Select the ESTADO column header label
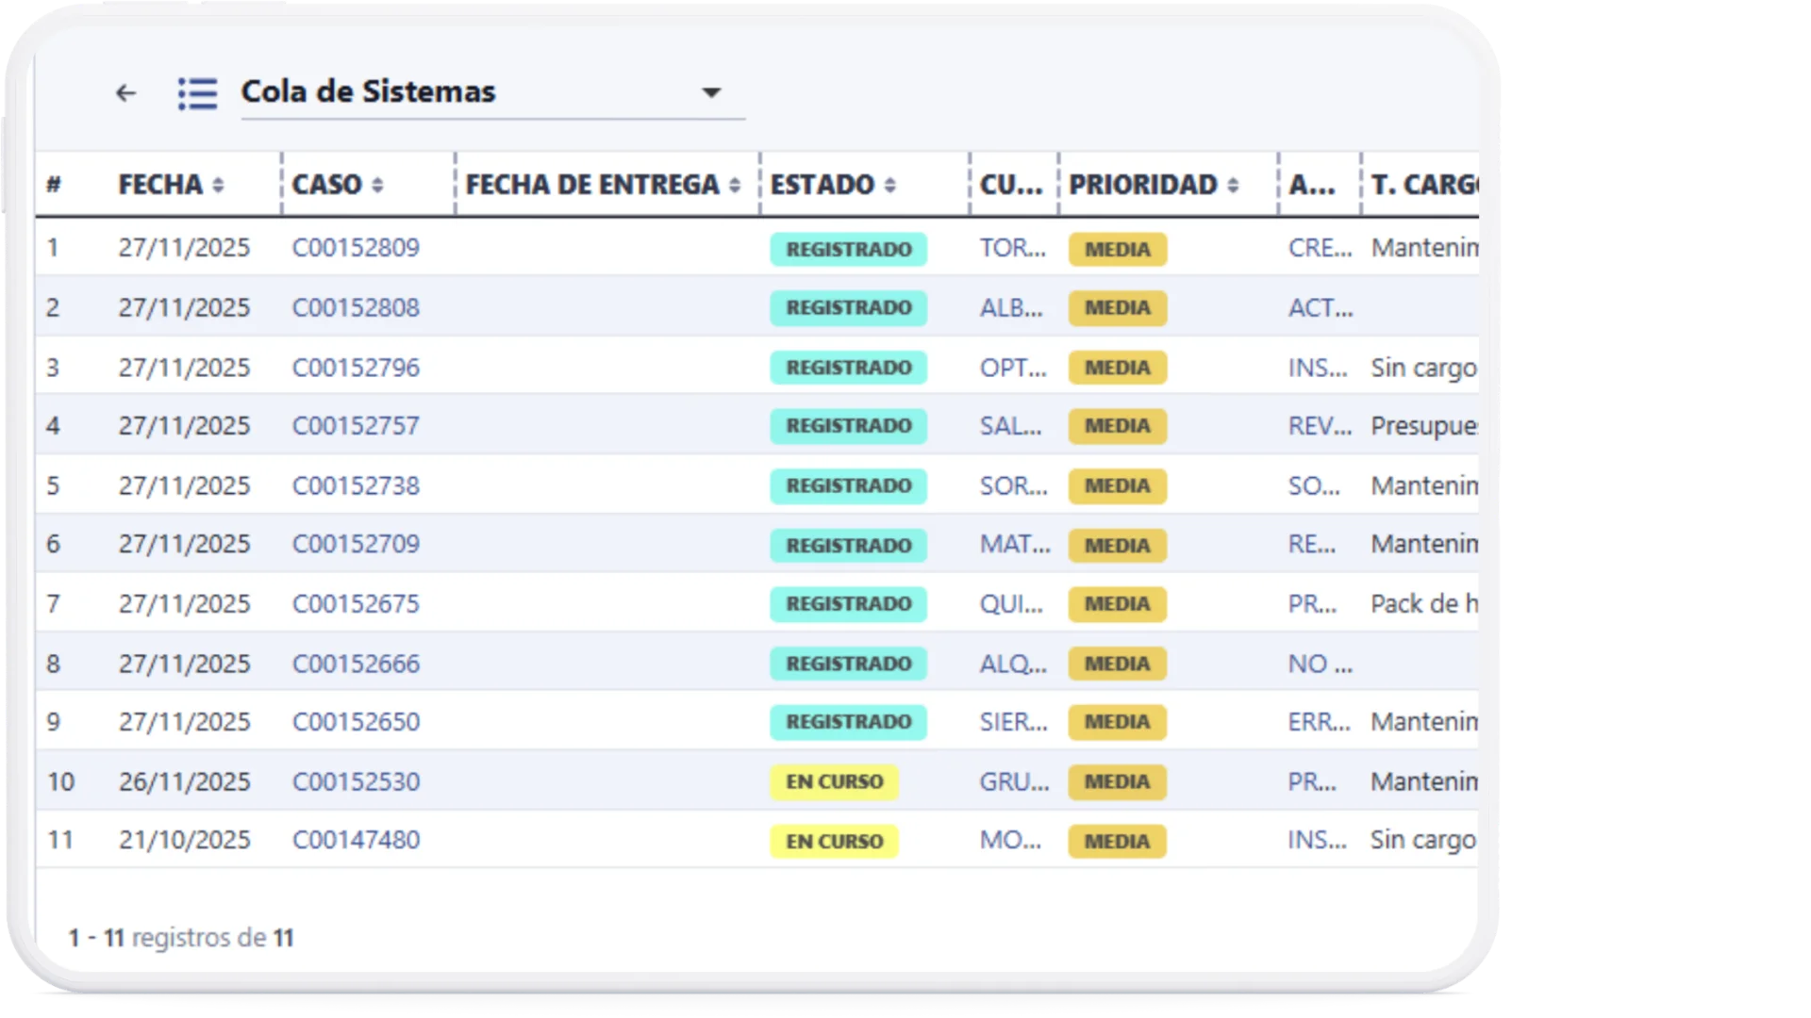 pos(822,185)
